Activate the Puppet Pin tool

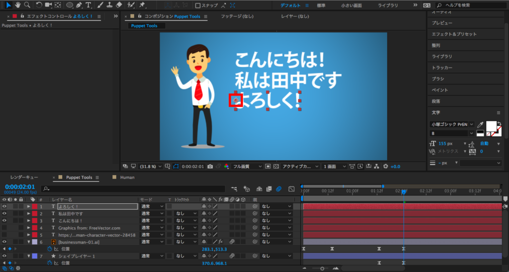[143, 5]
